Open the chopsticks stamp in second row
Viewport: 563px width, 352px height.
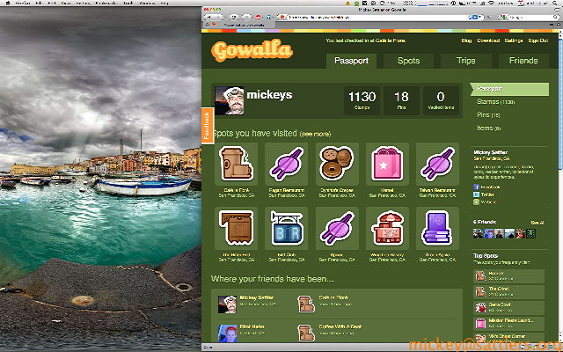click(x=336, y=228)
